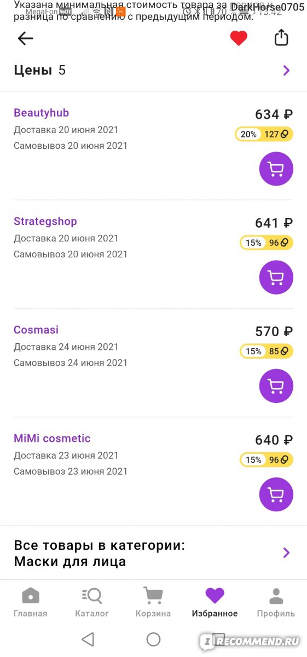Expand Все товары в категории chevron
Screen dimensions: 307x657
tap(286, 552)
